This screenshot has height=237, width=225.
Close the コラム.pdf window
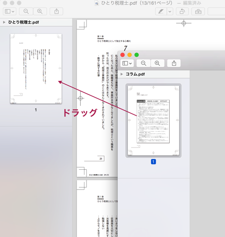pos(123,55)
